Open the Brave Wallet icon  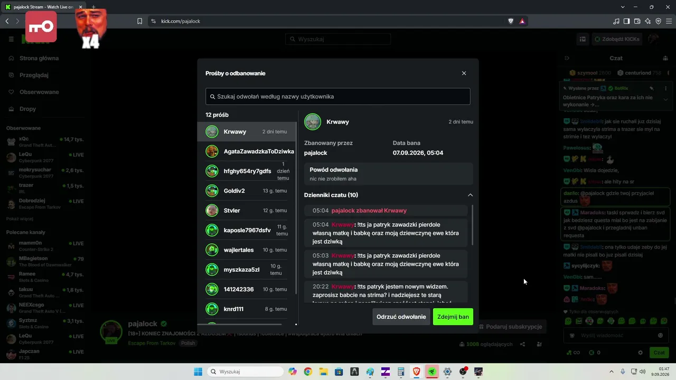[637, 21]
